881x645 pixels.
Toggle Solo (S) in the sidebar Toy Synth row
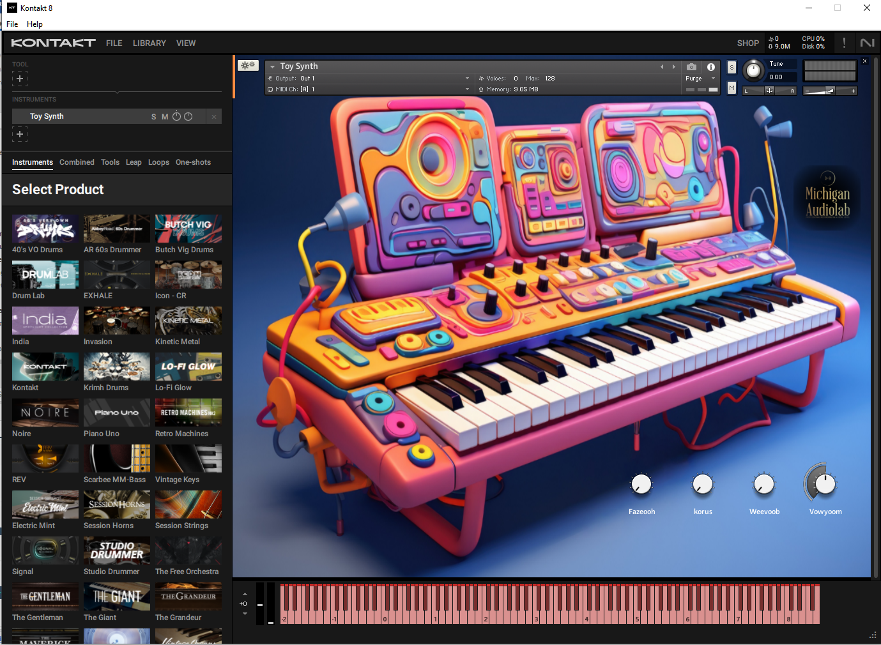153,117
